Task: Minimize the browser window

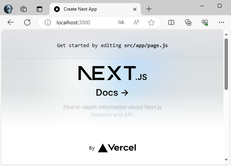Action: click(x=202, y=6)
